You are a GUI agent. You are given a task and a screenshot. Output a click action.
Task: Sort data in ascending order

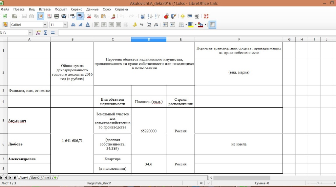click(x=150, y=16)
